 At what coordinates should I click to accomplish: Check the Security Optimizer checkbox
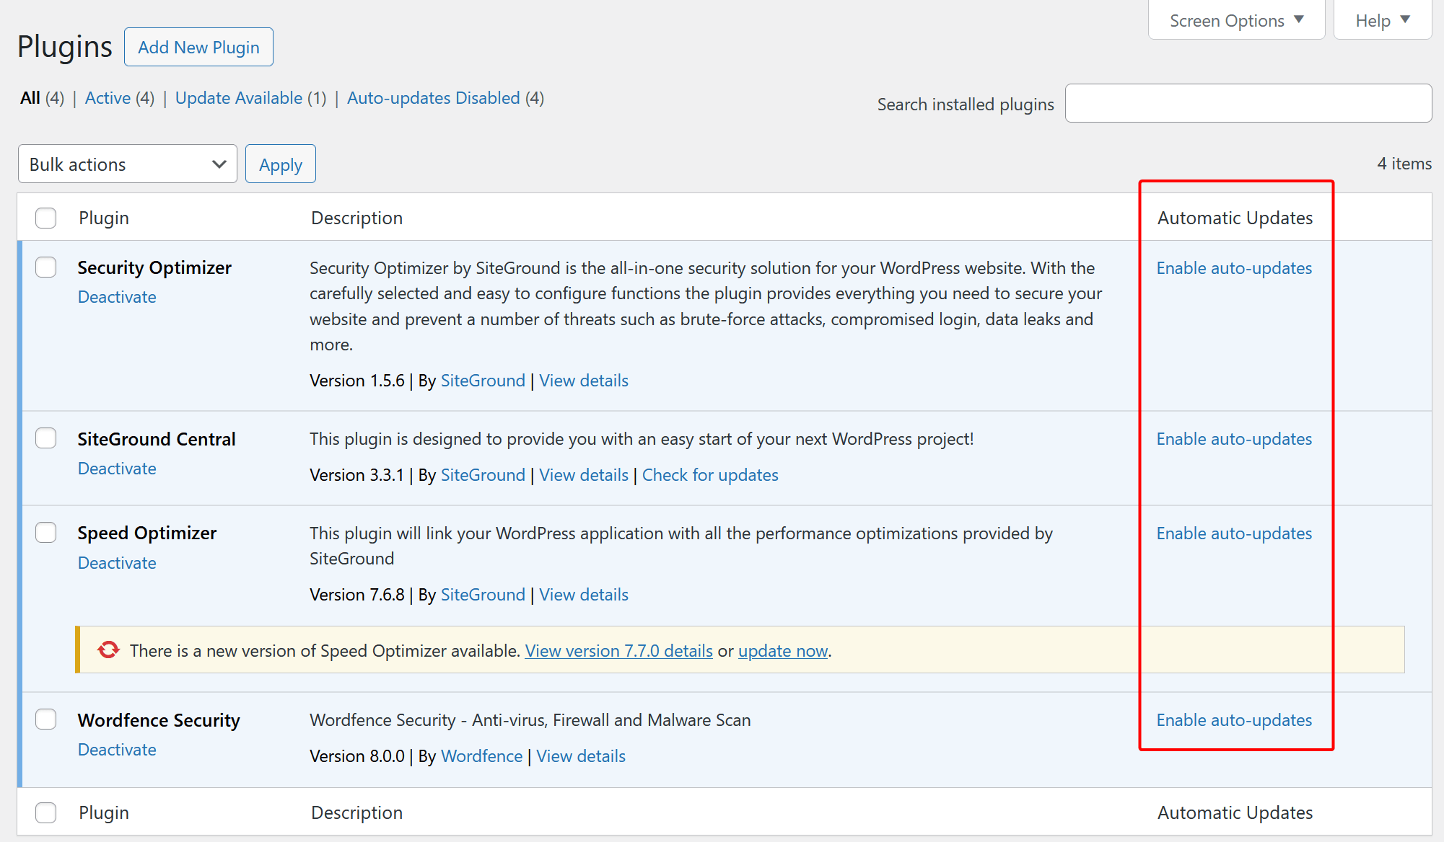[x=45, y=267]
